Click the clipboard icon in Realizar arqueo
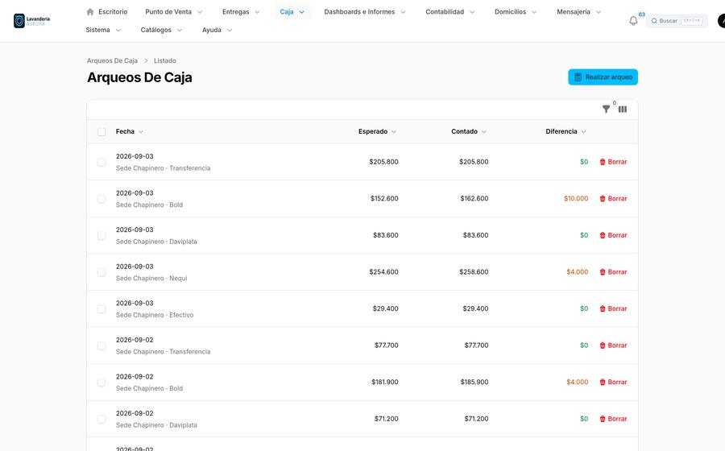This screenshot has width=725, height=451. click(x=578, y=77)
